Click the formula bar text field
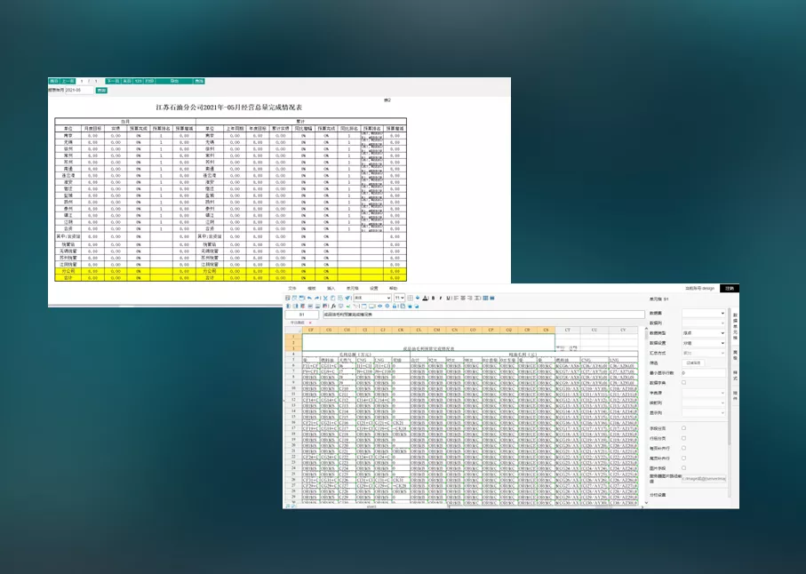This screenshot has width=806, height=574. point(483,315)
